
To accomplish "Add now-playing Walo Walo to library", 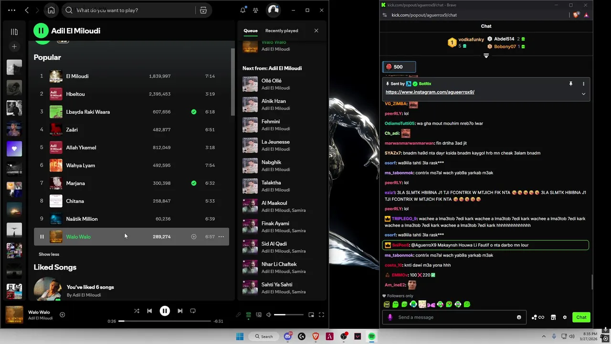I will (62, 314).
